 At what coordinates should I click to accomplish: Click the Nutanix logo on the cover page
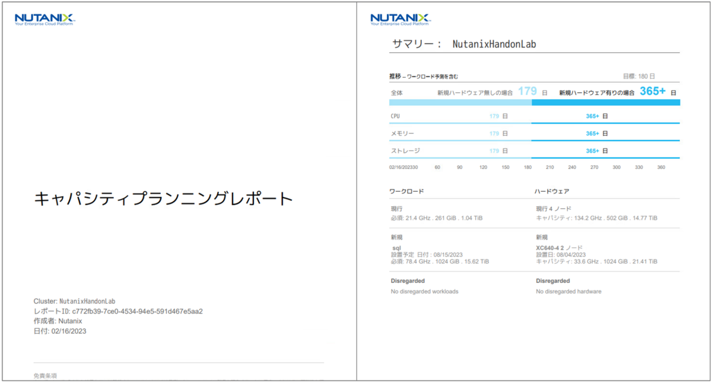coord(44,19)
